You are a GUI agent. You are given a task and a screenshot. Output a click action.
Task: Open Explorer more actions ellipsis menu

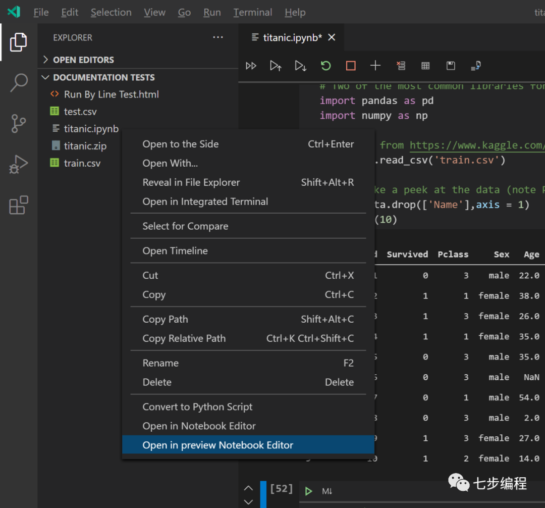pyautogui.click(x=217, y=37)
